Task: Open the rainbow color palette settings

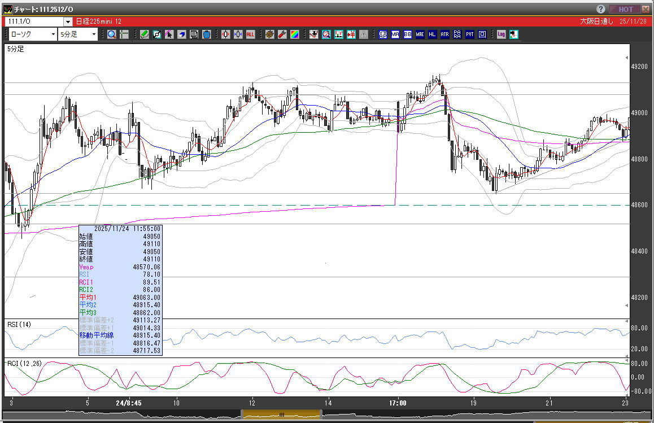Action: point(294,34)
